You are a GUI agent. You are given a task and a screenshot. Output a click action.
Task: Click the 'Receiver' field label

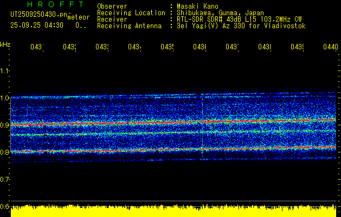(x=112, y=20)
